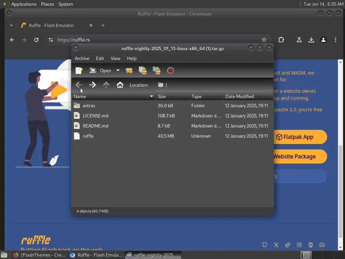Screen dimensions: 345x259
Task: Open the Help menu
Action: click(132, 58)
